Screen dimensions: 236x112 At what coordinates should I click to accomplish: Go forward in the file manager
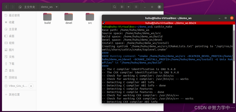click(x=13, y=7)
